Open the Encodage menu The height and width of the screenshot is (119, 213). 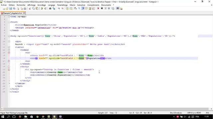(x=42, y=5)
